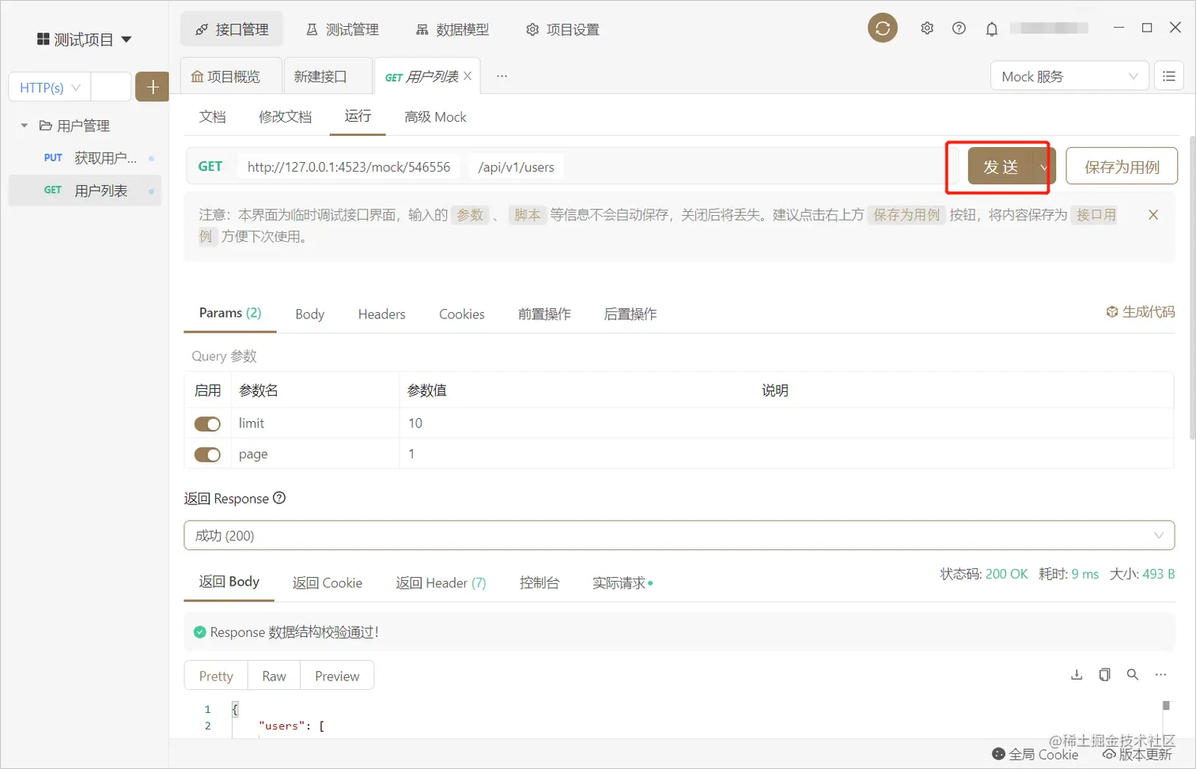Select the 前置操作 tab
This screenshot has width=1196, height=769.
pos(544,314)
